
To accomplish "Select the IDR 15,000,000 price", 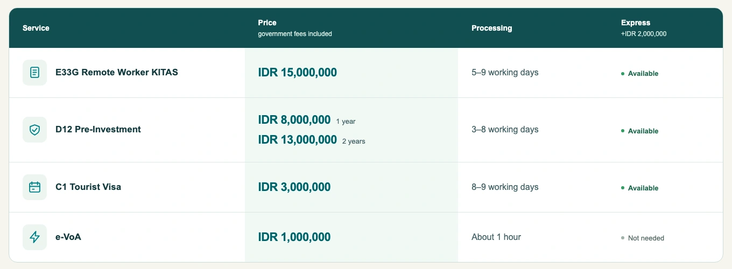I will [298, 73].
